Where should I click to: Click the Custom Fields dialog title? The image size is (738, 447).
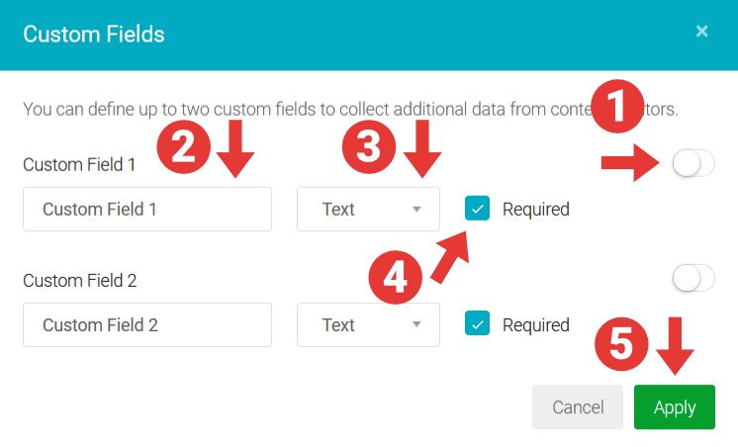pyautogui.click(x=94, y=35)
